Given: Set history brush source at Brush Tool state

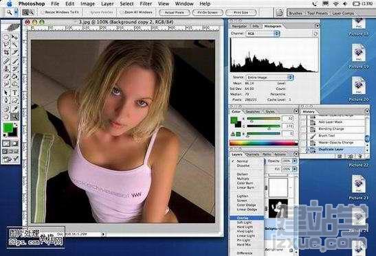Looking at the screenshot, I should pos(304,136).
